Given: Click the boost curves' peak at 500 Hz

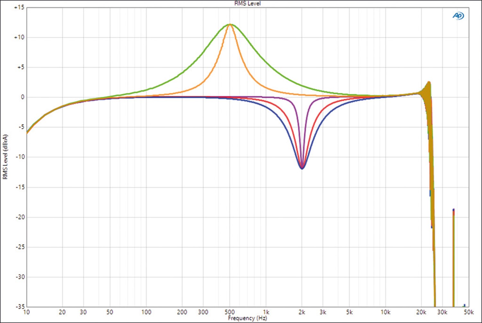Looking at the screenshot, I should 230,24.
